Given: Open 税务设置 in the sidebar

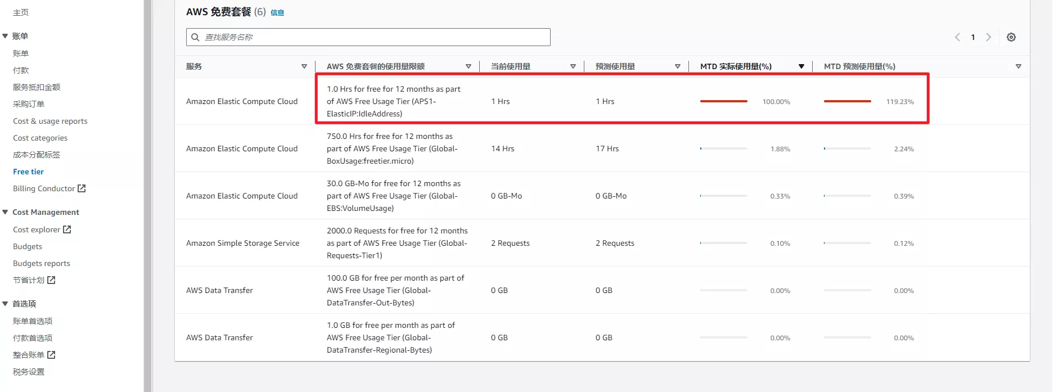Looking at the screenshot, I should pyautogui.click(x=29, y=372).
